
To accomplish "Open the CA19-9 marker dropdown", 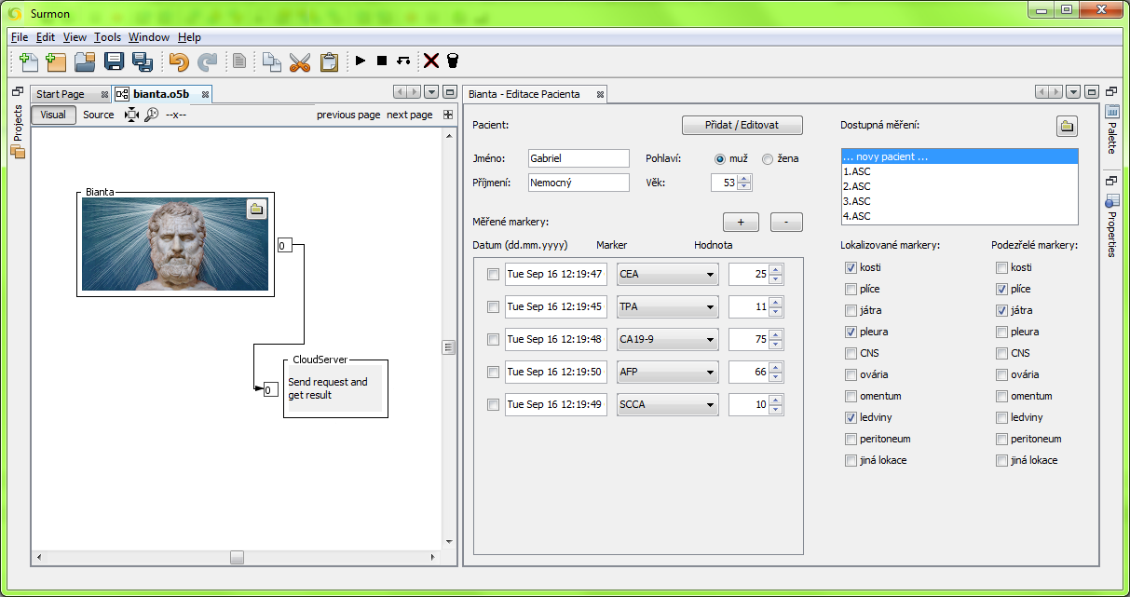I will coord(668,339).
